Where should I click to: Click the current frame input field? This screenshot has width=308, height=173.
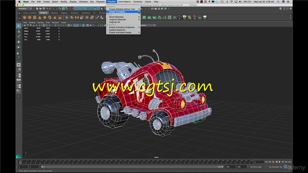(x=259, y=162)
